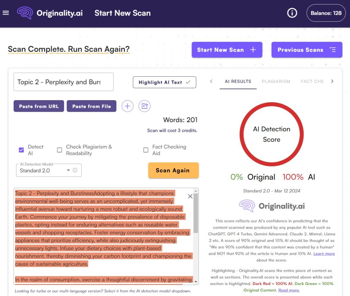Click the Originality.ai brain logo in header
This screenshot has width=350, height=296.
coord(24,13)
